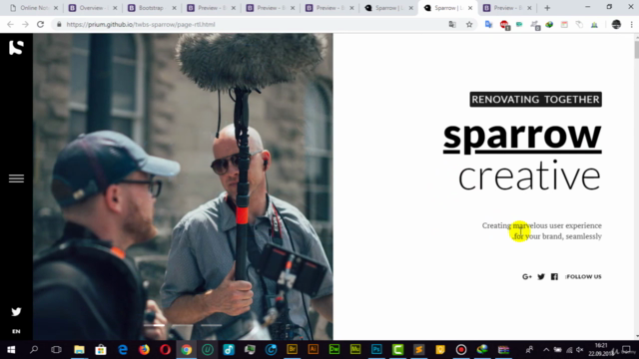Screen dimensions: 639x359
Task: Open Task View on the taskbar
Action: tap(56, 350)
